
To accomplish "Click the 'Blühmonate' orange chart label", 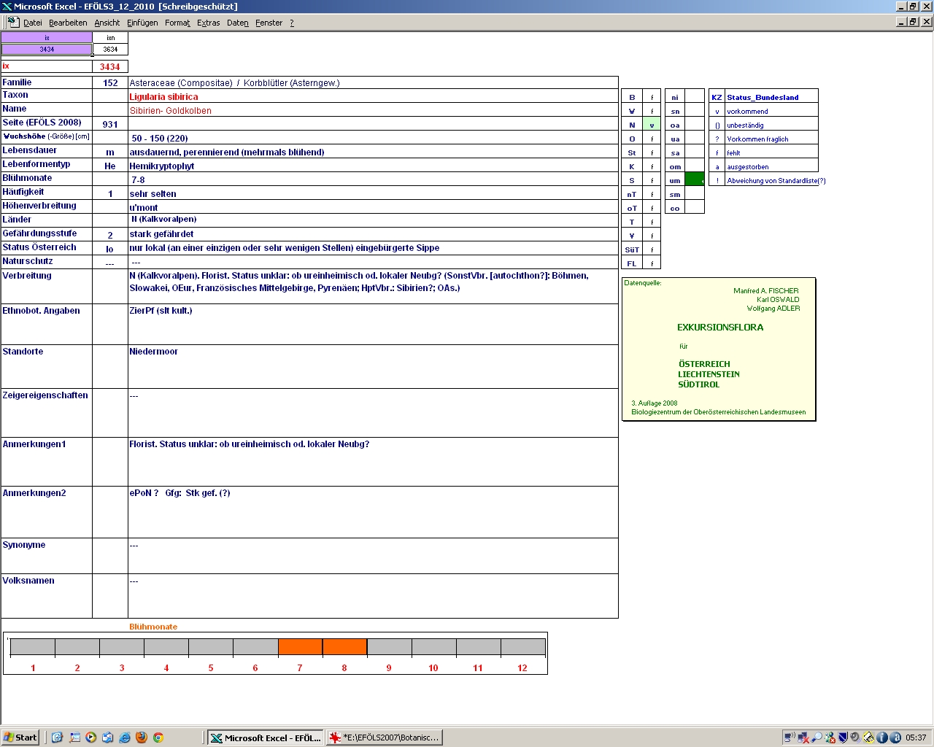I will (153, 627).
